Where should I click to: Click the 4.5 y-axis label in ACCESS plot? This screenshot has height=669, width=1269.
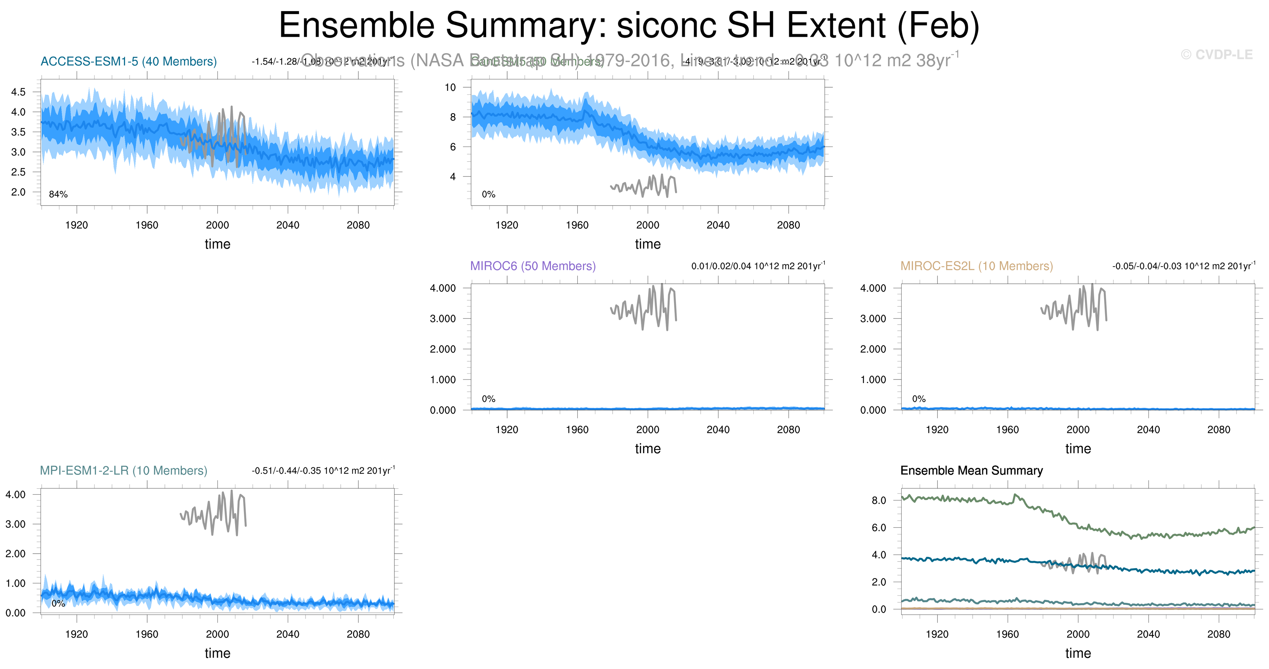point(18,92)
